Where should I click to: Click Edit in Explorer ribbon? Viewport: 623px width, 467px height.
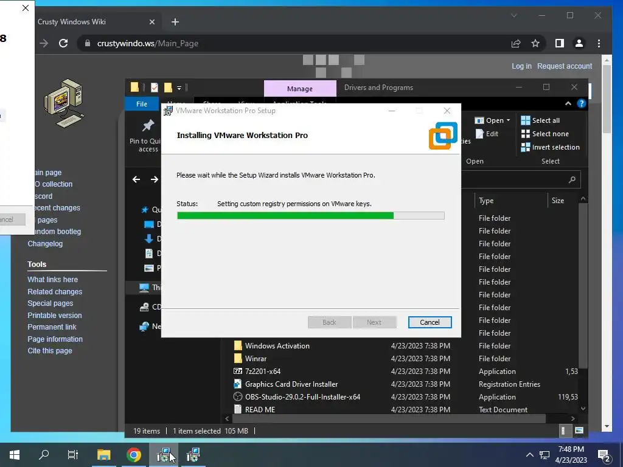pos(487,134)
